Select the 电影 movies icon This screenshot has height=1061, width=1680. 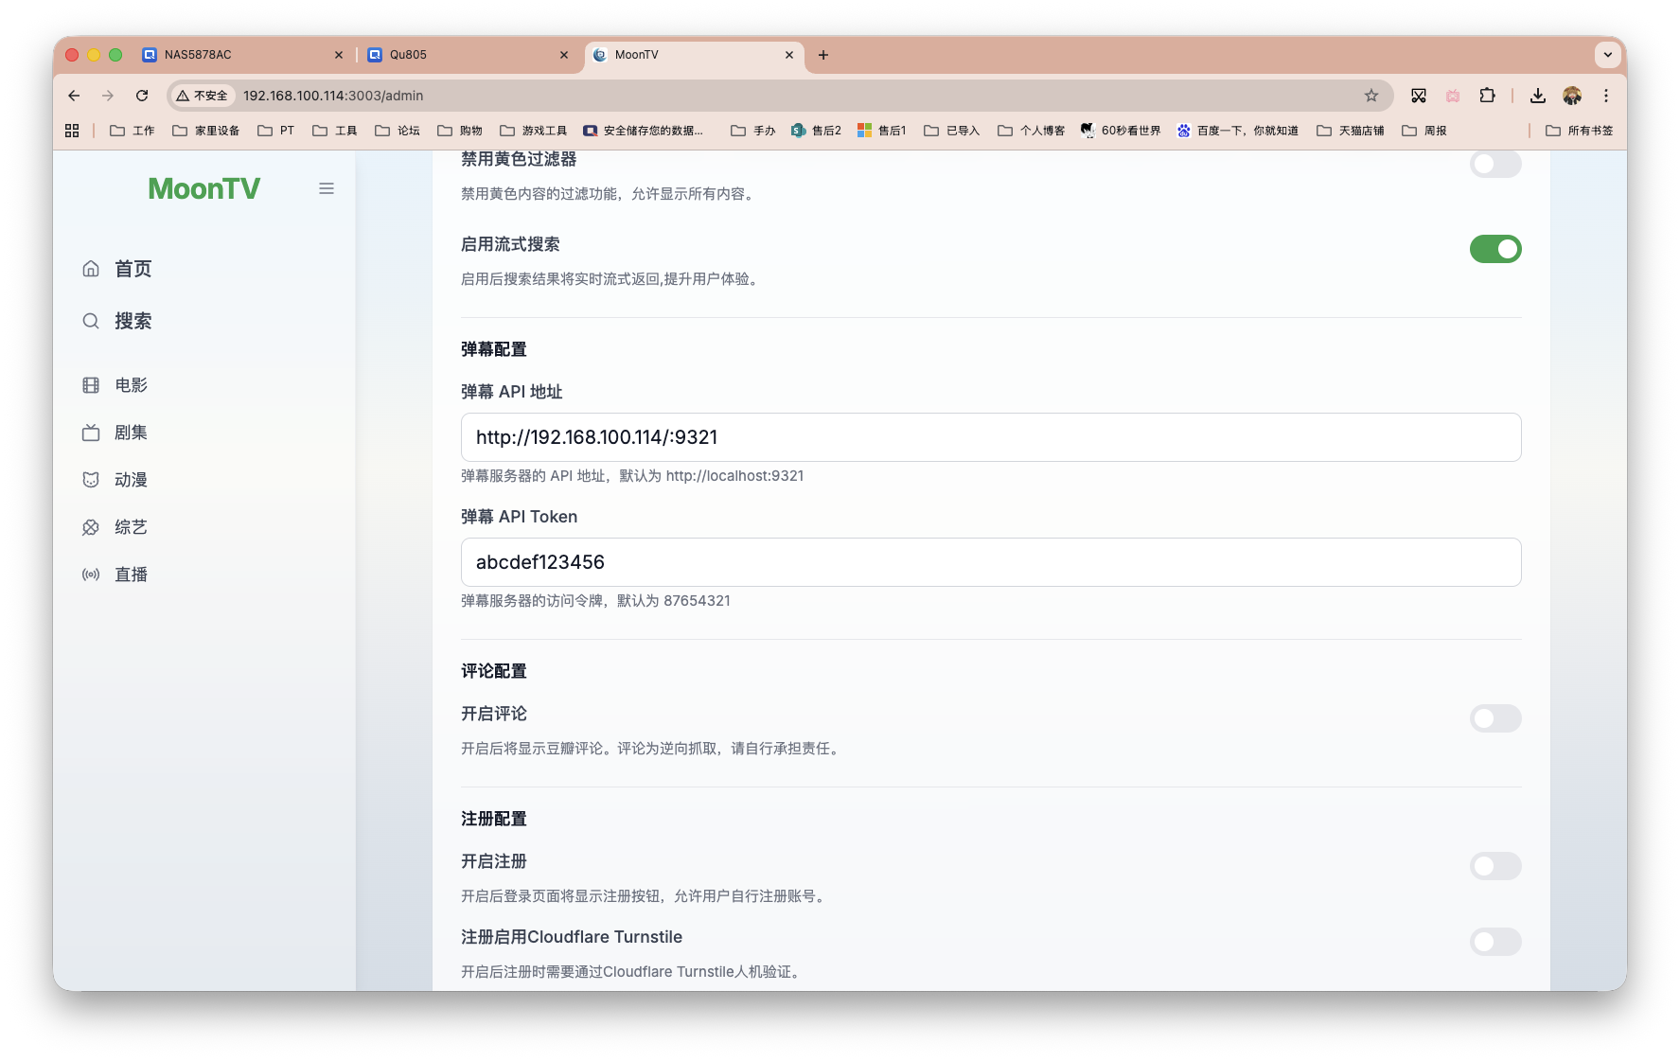point(90,384)
